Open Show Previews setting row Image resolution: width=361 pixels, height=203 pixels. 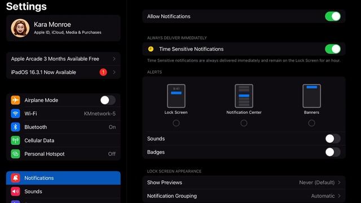pos(244,183)
